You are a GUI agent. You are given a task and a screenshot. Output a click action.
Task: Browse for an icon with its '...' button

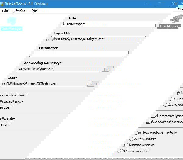[93, 84]
